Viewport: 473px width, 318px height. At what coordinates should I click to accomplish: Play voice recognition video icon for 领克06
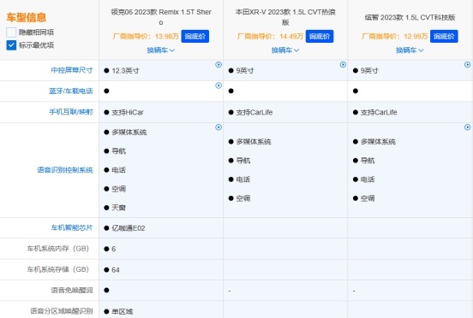click(219, 127)
